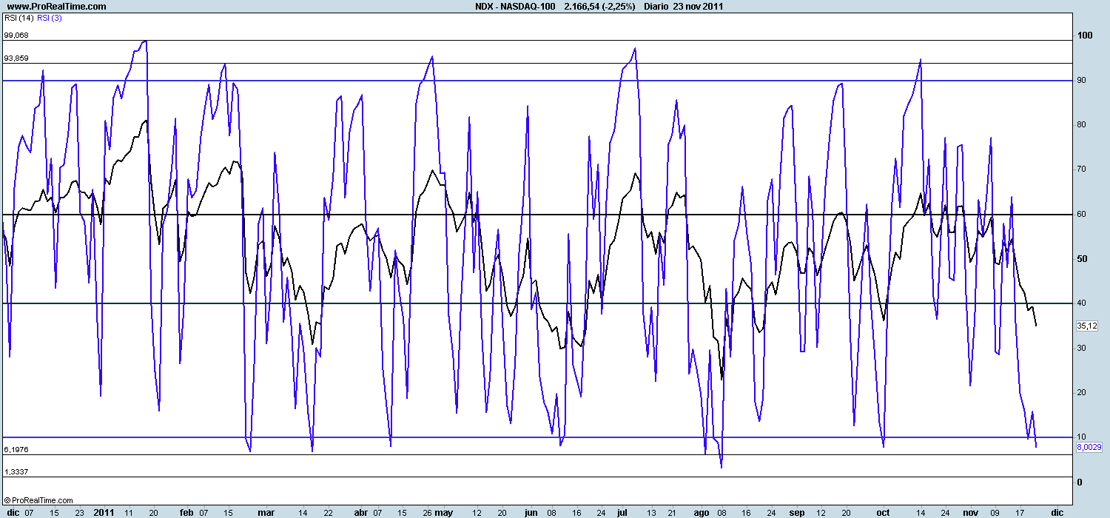
Task: Click the ago month label on time axis
Action: pos(702,512)
